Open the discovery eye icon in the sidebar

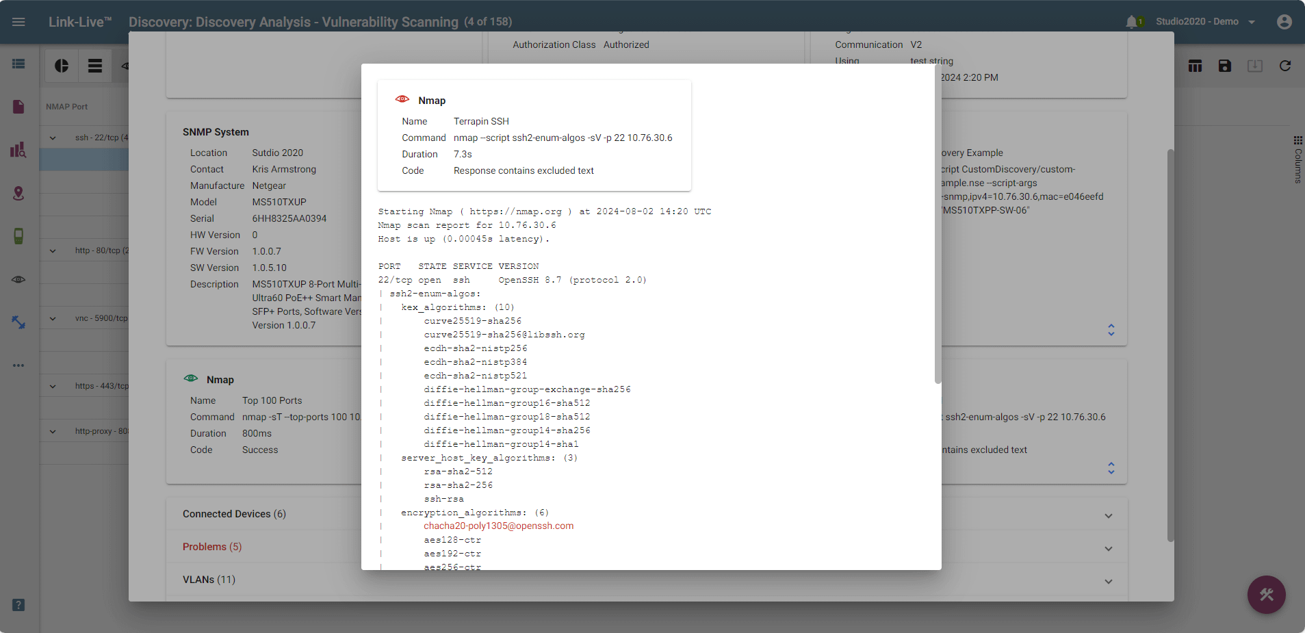coord(18,279)
